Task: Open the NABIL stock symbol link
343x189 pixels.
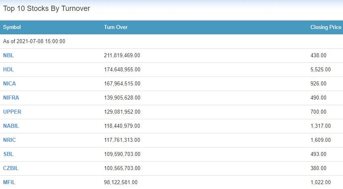Action: [11, 126]
